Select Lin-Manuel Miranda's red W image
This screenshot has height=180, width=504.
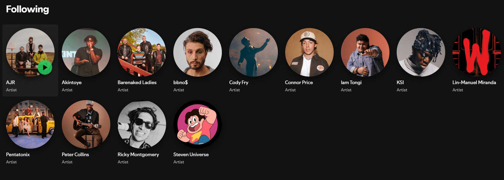click(477, 52)
